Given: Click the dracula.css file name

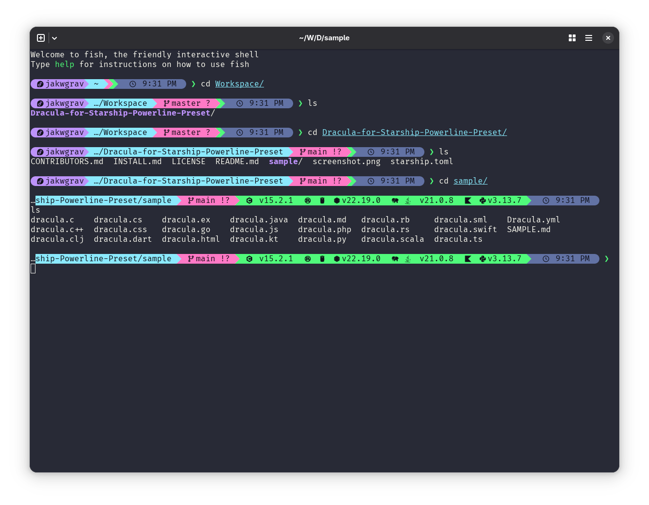Looking at the screenshot, I should (121, 230).
